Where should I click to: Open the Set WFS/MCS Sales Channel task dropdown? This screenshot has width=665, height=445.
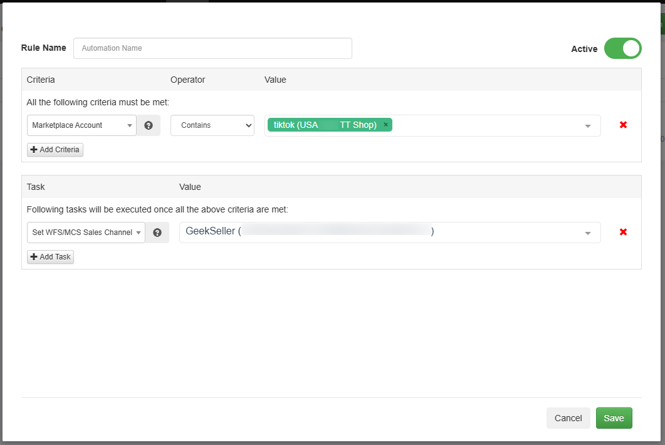pyautogui.click(x=86, y=233)
